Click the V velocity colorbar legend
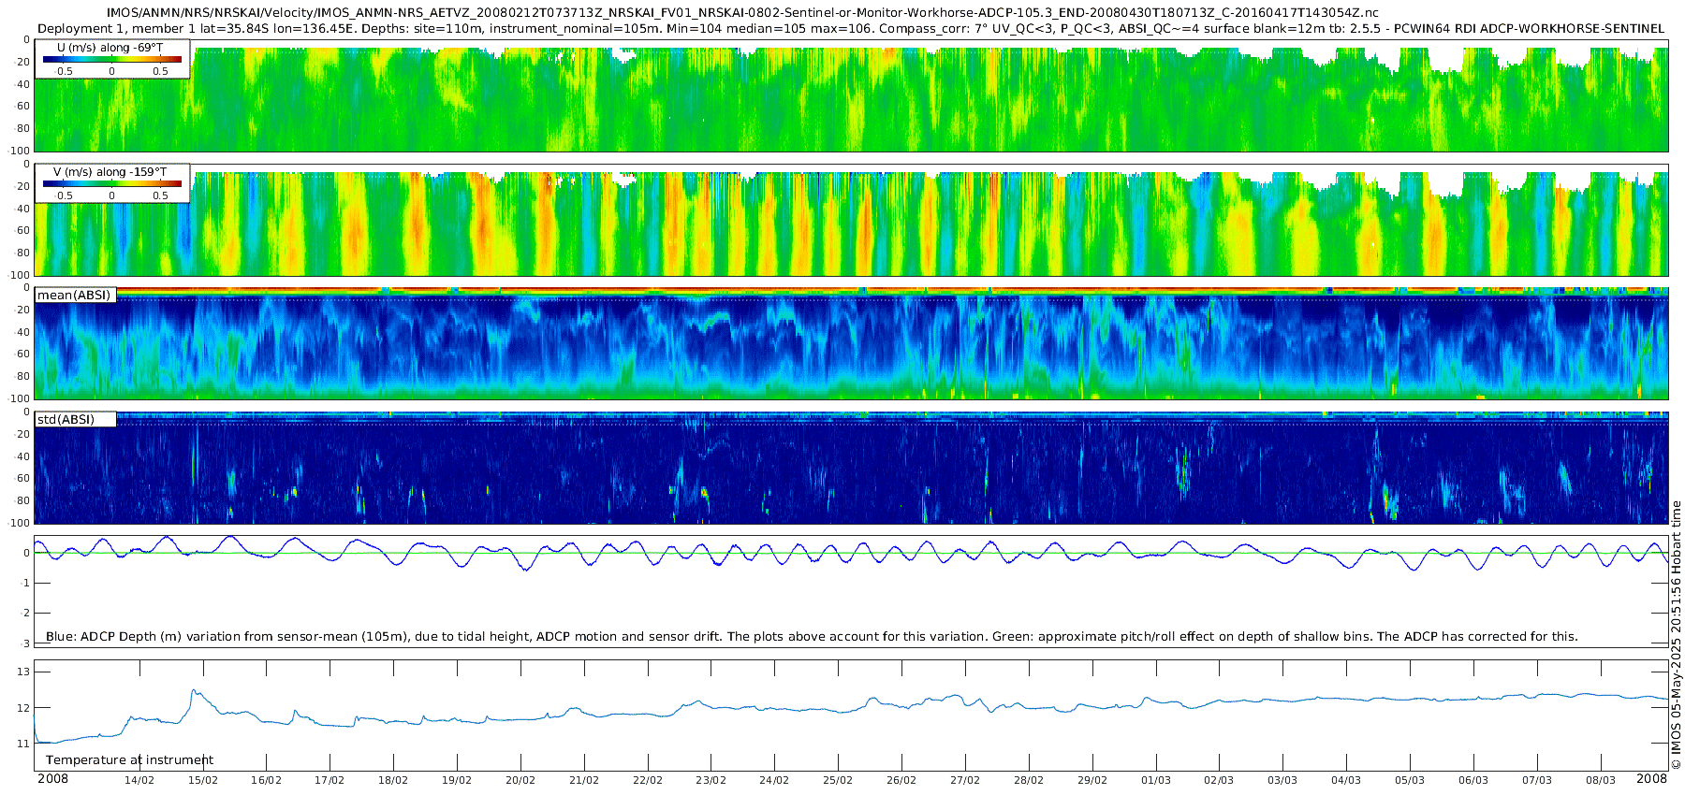 pyautogui.click(x=112, y=183)
